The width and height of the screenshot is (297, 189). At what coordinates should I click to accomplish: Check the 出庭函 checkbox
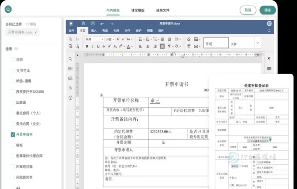13,103
